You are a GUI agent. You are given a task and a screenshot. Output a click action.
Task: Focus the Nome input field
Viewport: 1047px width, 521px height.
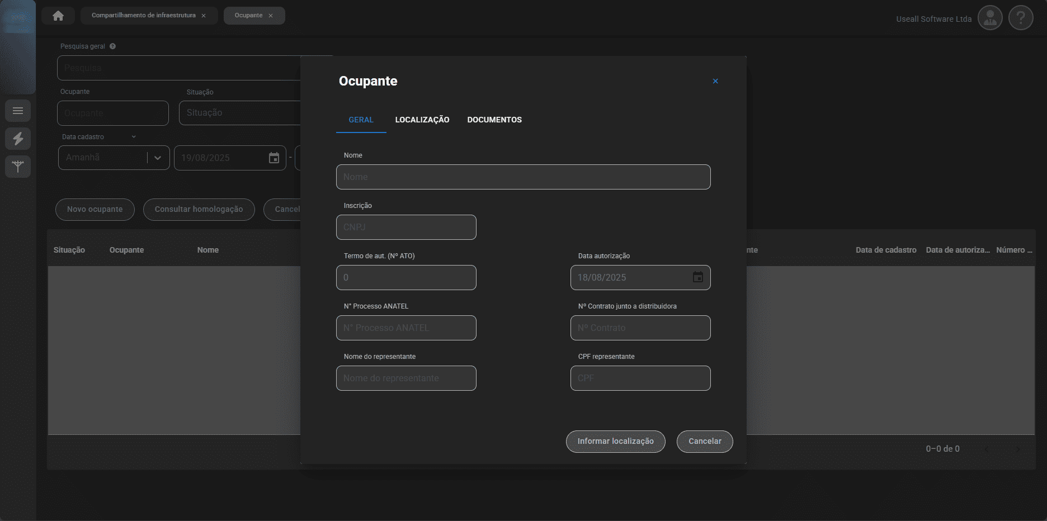[523, 177]
